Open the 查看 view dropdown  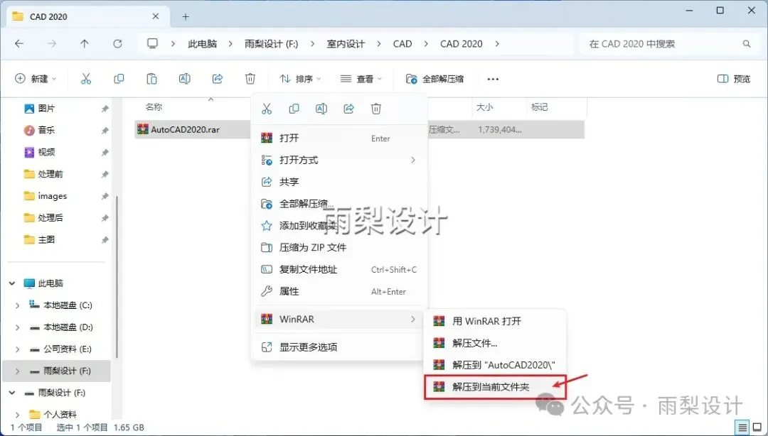(361, 79)
